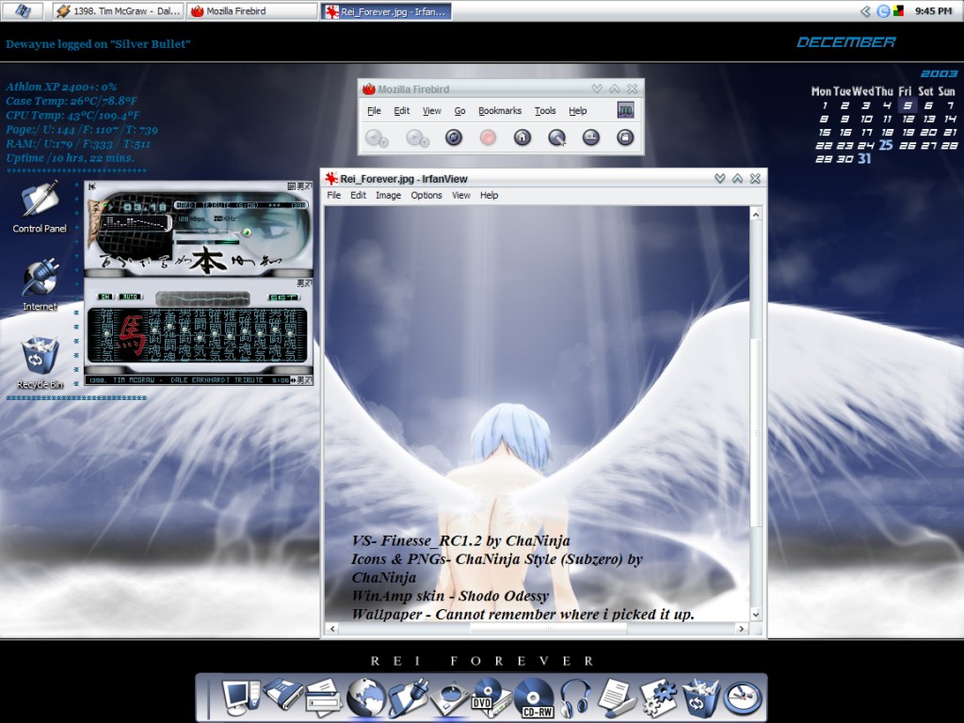Click the Downloads icon in Firebird toolbar

pos(591,137)
